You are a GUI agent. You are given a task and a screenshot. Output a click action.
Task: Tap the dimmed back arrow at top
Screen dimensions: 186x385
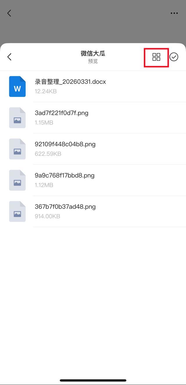pos(9,13)
